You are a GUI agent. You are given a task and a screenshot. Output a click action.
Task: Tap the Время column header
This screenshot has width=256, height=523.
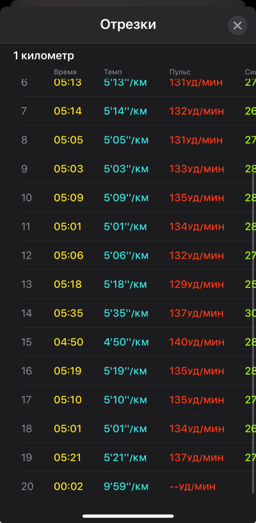click(x=65, y=72)
